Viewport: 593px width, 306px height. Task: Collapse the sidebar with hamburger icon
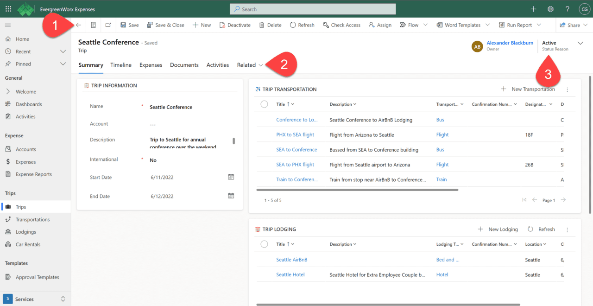(8, 25)
